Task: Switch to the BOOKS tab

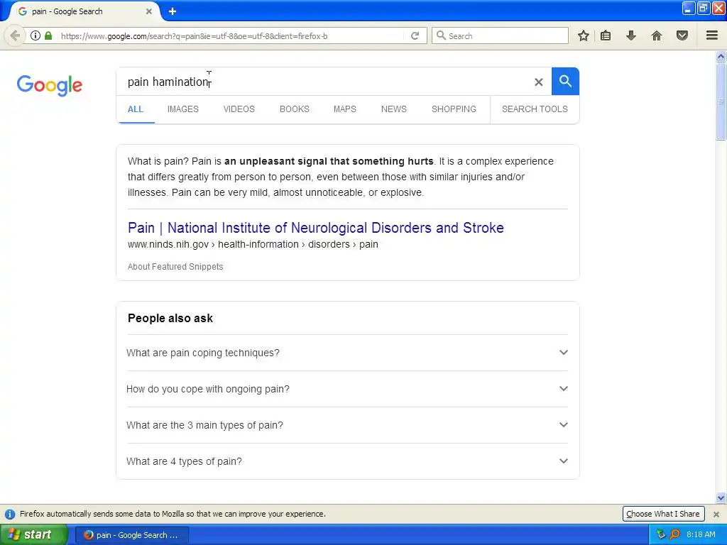Action: (x=295, y=109)
